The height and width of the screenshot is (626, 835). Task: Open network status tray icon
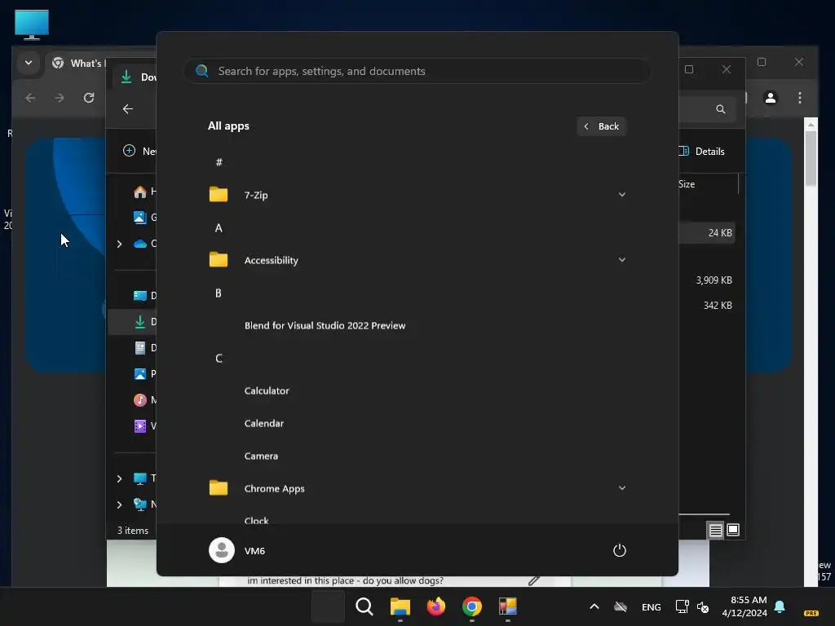click(x=682, y=606)
